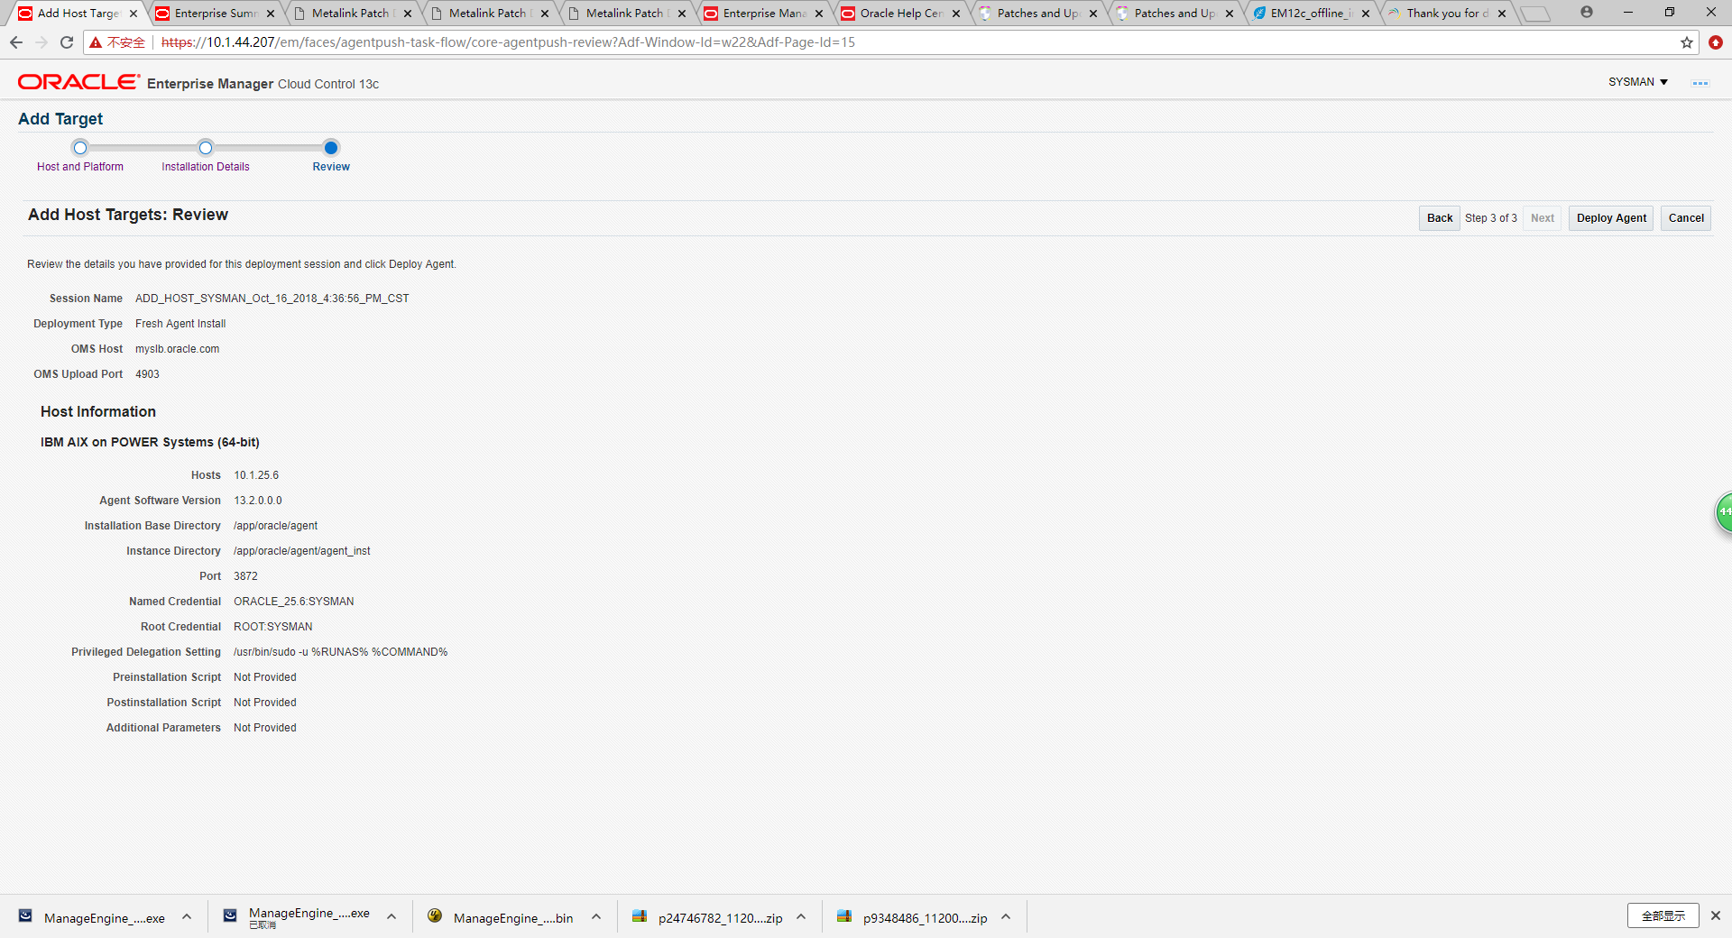Expand options for first ManageEngine .exe download
The width and height of the screenshot is (1732, 938).
[187, 917]
